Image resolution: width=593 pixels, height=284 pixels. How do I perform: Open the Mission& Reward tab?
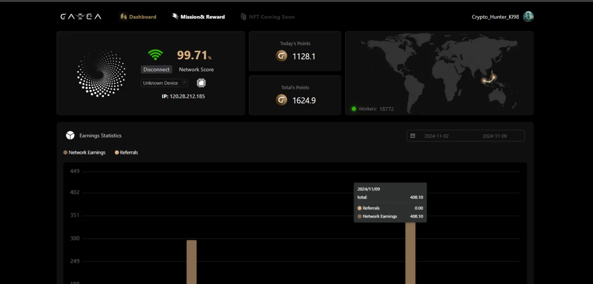pyautogui.click(x=198, y=17)
